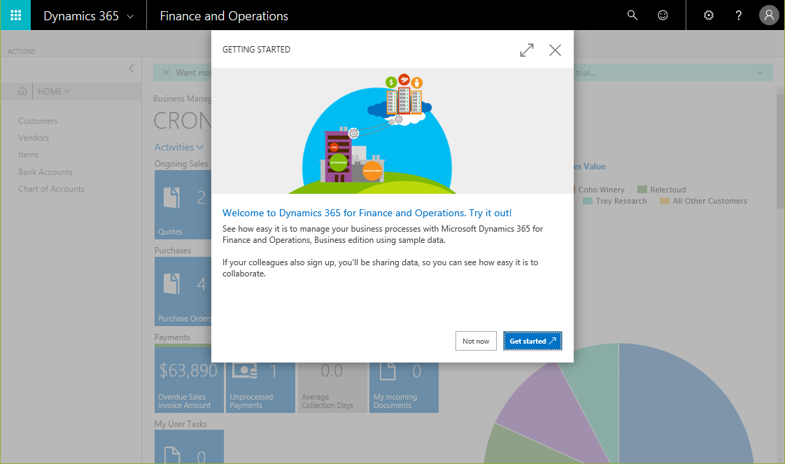Open the Dynamics 365 dropdown
This screenshot has height=464, width=785.
click(89, 15)
